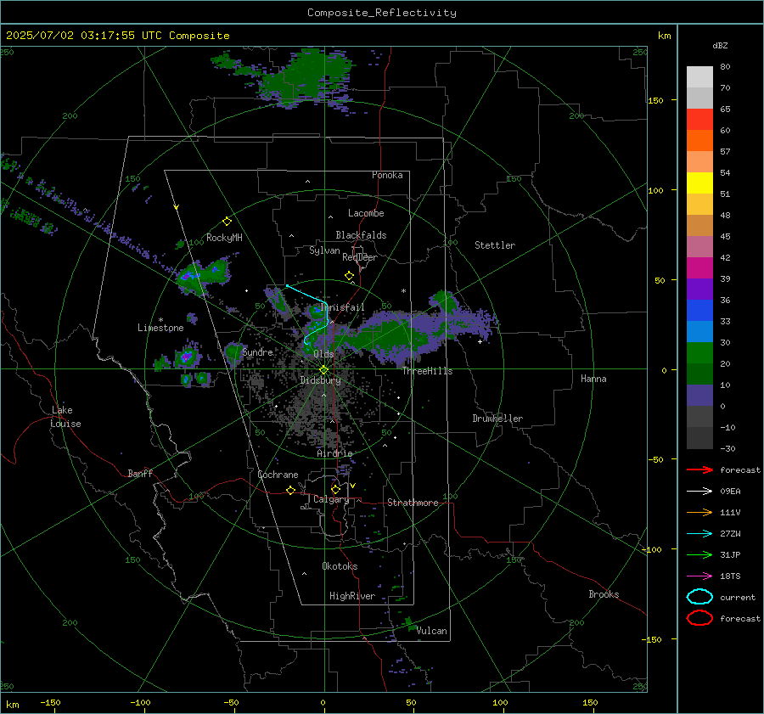Click the yellow diamond marker above Calgary
This screenshot has width=764, height=714.
pyautogui.click(x=335, y=489)
